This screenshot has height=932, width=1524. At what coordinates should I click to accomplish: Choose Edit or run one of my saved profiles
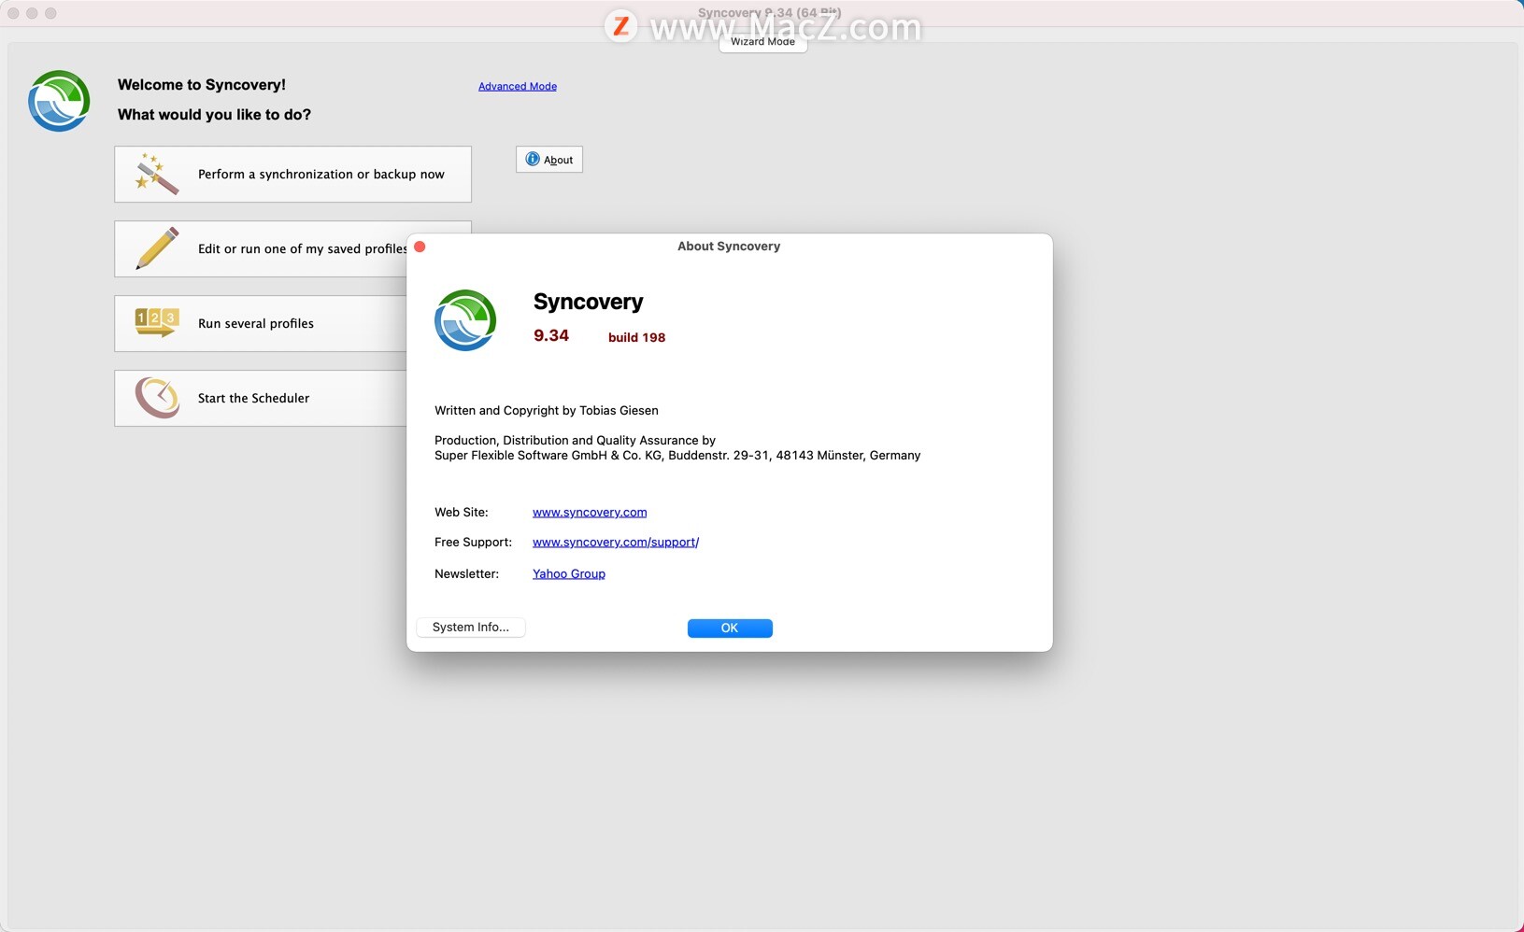[x=261, y=248]
